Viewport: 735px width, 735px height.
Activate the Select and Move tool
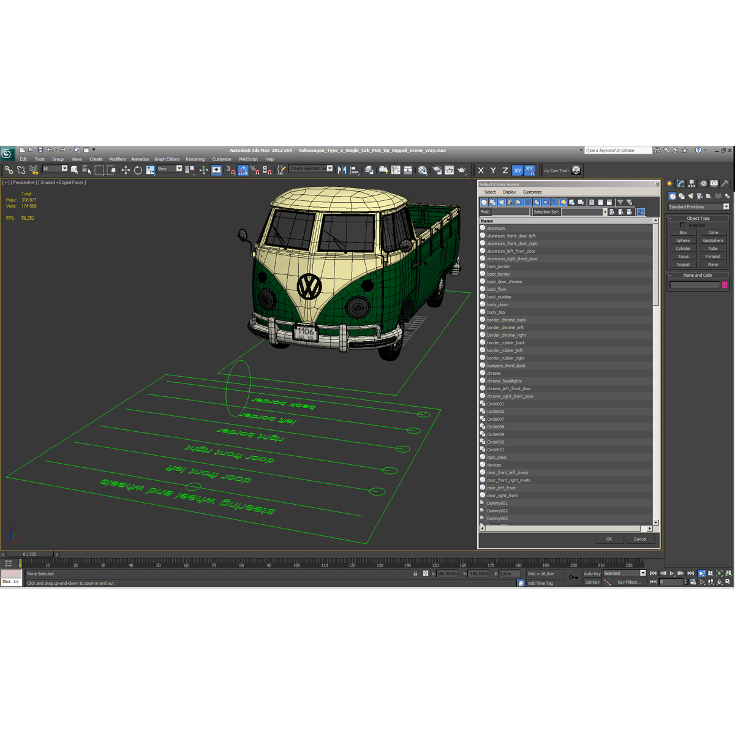point(126,170)
